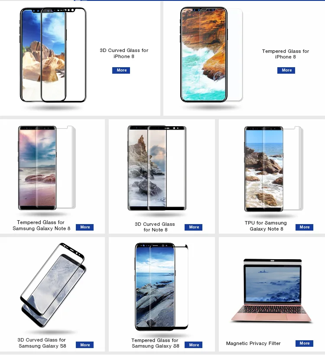Click More for Tempered Glass iPhone 8
Image resolution: width=325 pixels, height=355 pixels.
click(x=286, y=70)
